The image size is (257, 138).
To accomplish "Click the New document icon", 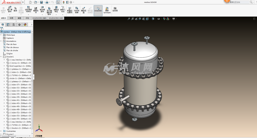I will pyautogui.click(x=30, y=2).
